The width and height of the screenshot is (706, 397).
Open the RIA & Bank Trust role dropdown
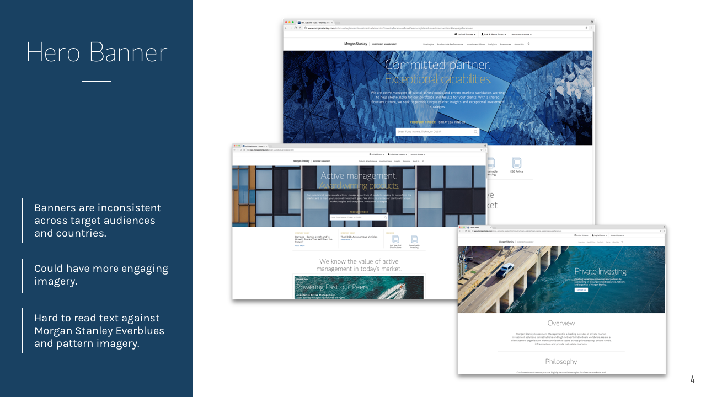pos(494,34)
